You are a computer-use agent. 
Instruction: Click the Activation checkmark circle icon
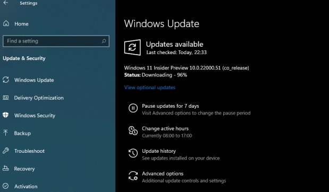coord(6,186)
